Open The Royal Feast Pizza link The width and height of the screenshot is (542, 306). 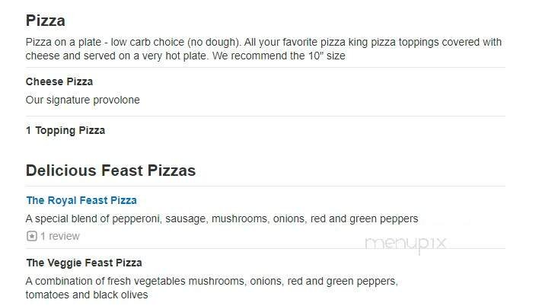click(x=81, y=200)
